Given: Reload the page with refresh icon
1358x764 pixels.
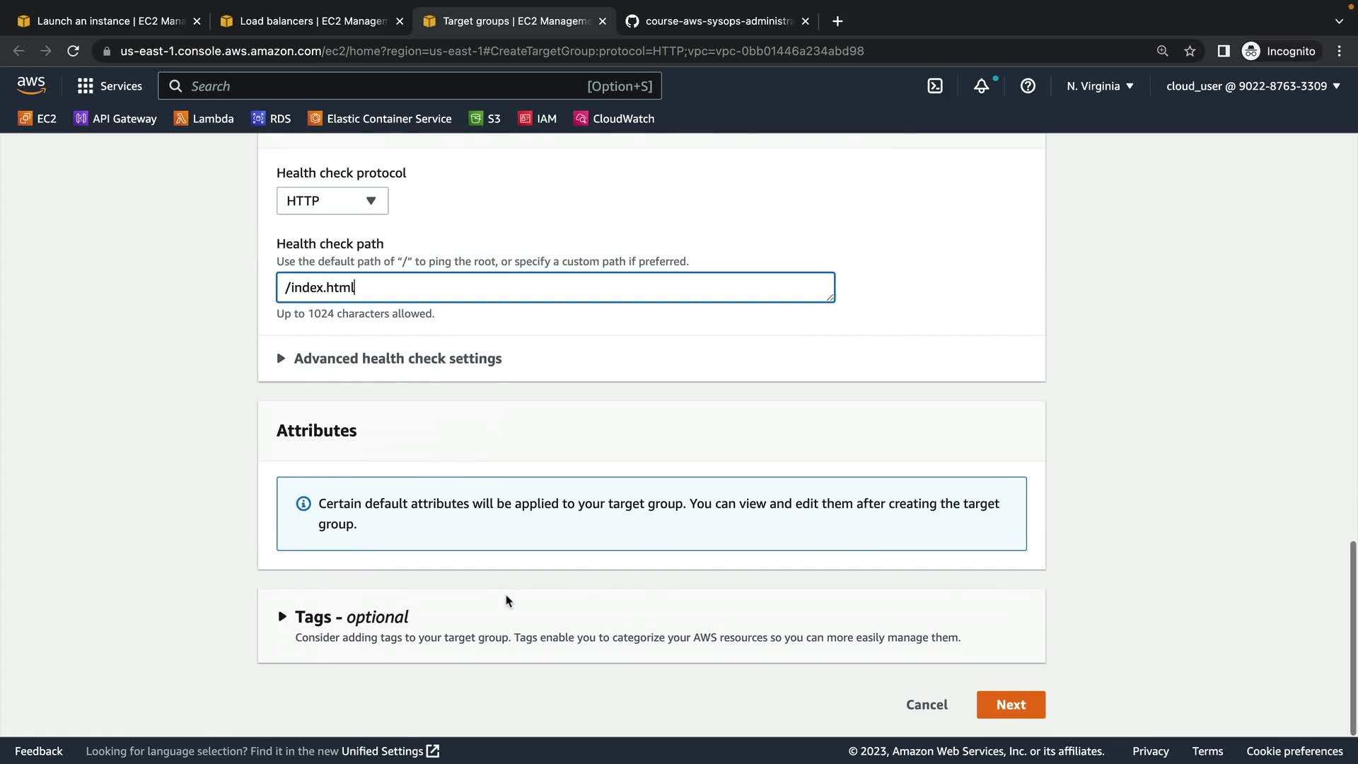Looking at the screenshot, I should (73, 51).
